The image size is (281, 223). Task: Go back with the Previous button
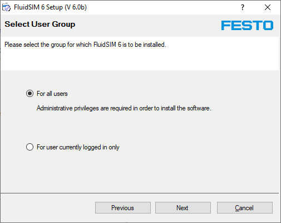123,208
